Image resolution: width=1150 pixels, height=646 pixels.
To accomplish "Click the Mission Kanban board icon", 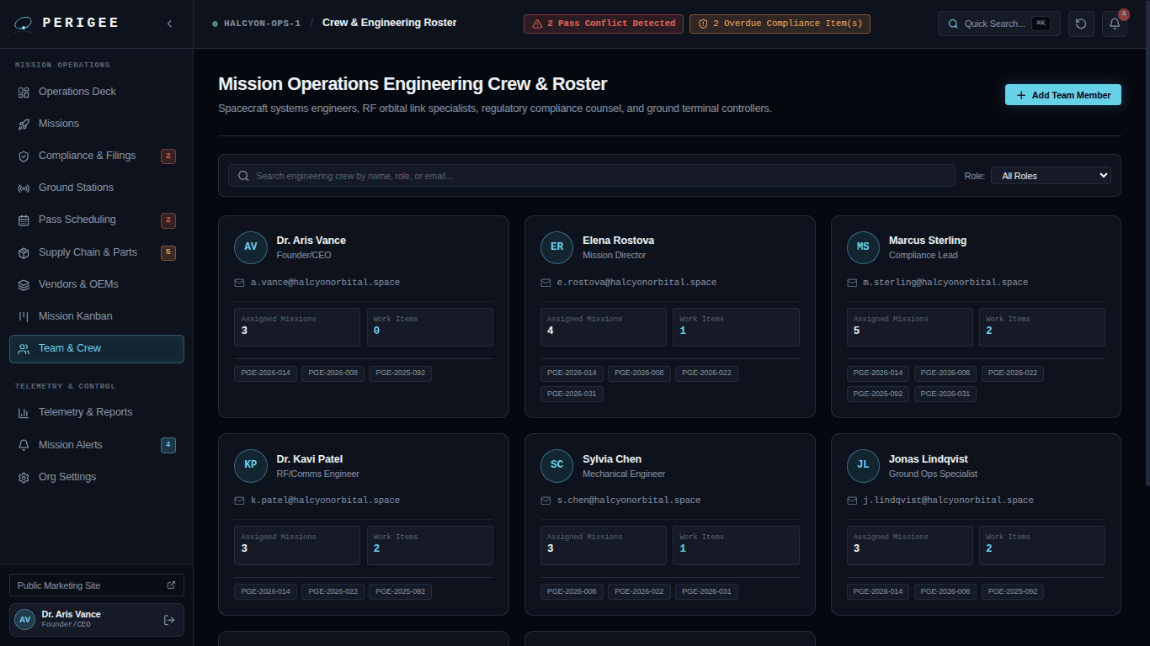I will pos(24,316).
